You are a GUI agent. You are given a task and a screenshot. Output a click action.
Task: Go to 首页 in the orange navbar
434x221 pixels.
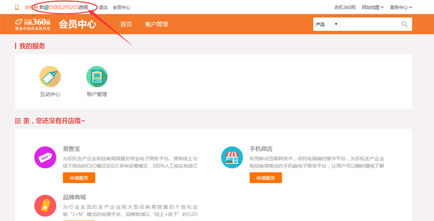[x=126, y=24]
